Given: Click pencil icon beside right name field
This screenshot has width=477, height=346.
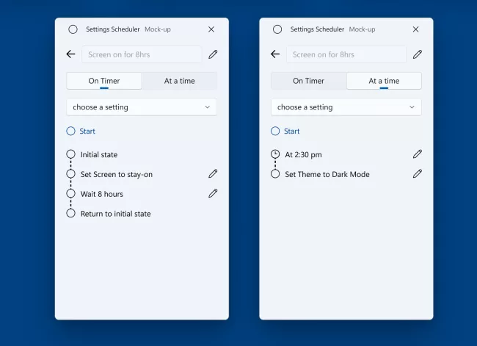Looking at the screenshot, I should click(x=417, y=54).
